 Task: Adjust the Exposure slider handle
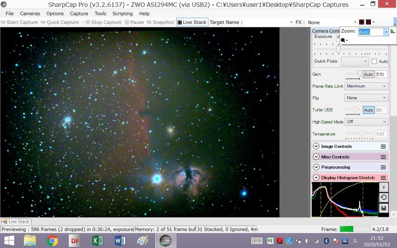pyautogui.click(x=338, y=49)
